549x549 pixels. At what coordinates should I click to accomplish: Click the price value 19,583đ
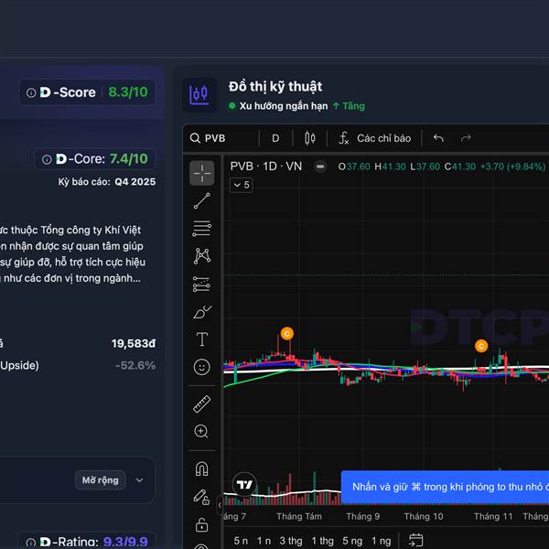[134, 343]
